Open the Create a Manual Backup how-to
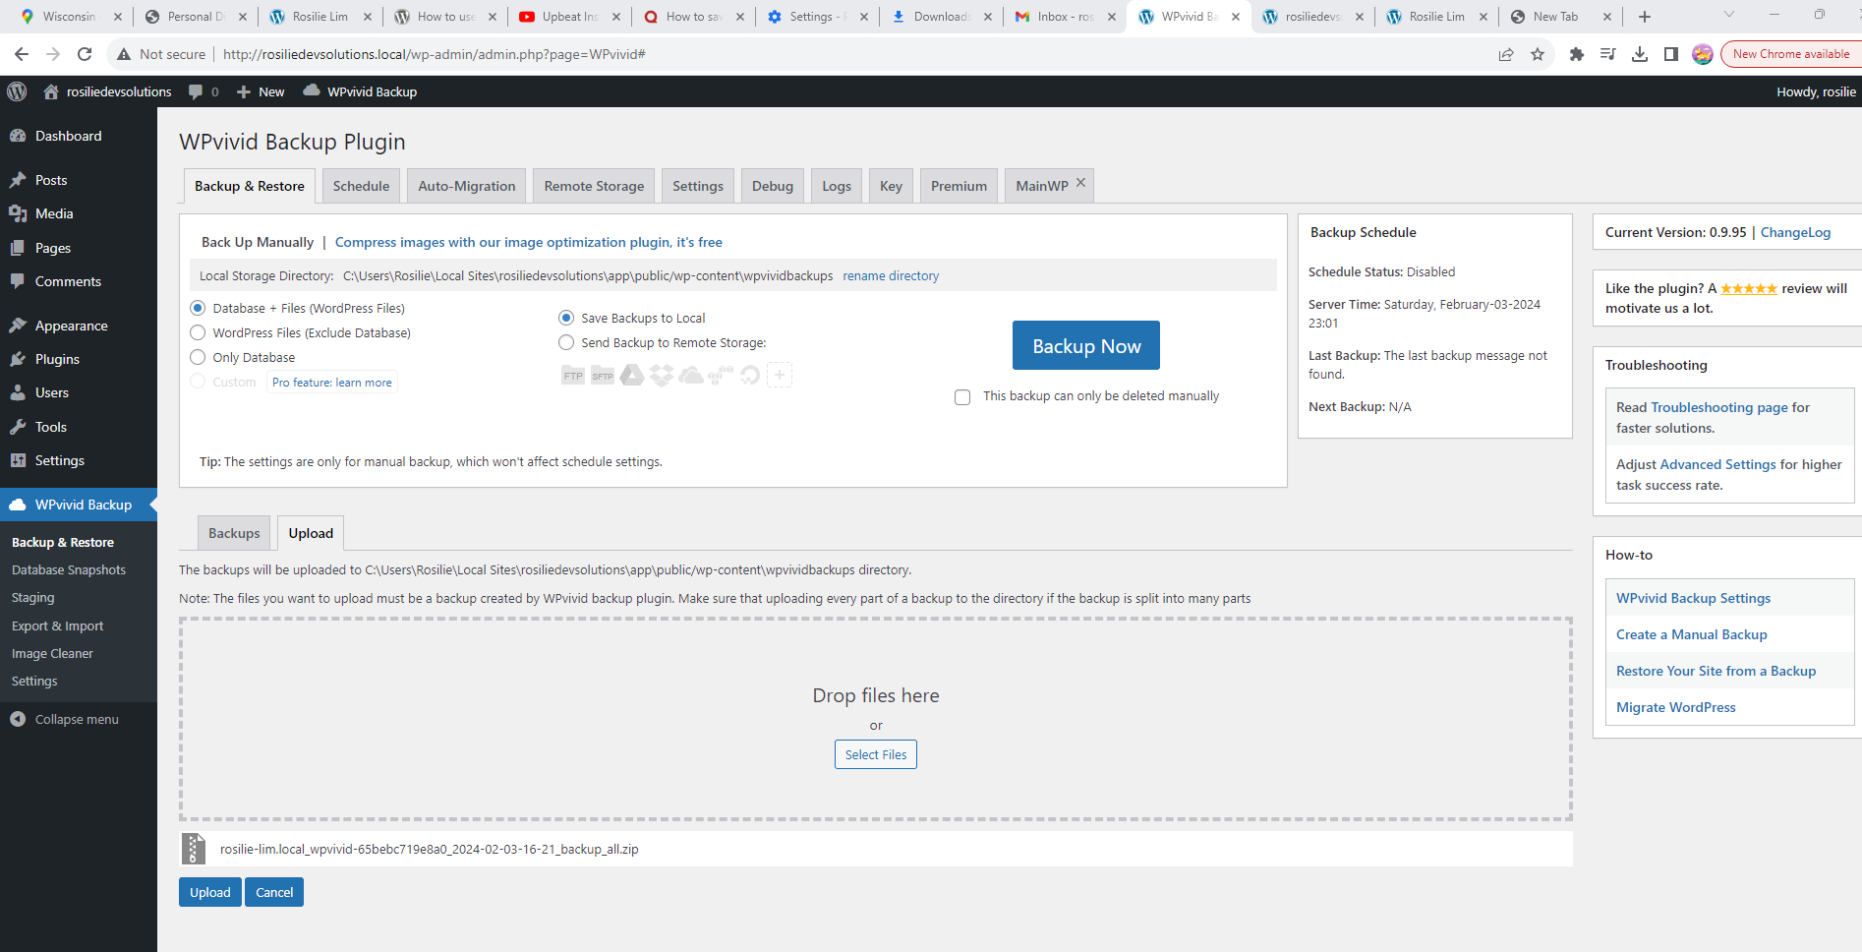 tap(1691, 634)
